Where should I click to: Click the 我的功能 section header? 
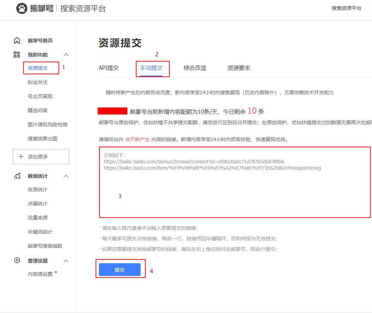point(38,55)
